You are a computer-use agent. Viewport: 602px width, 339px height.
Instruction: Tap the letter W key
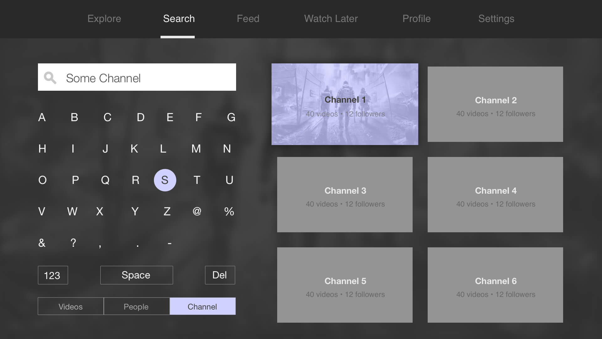click(72, 212)
